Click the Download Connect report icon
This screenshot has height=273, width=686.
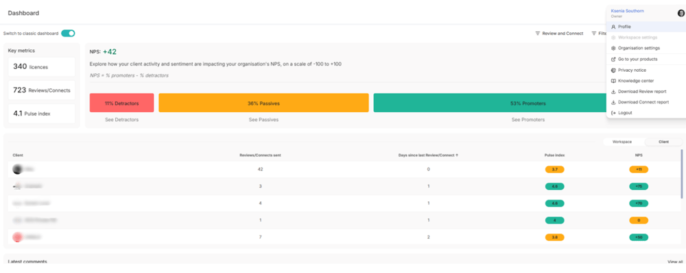click(x=613, y=102)
